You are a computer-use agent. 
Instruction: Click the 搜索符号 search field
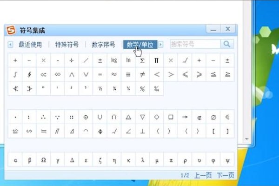[195, 44]
